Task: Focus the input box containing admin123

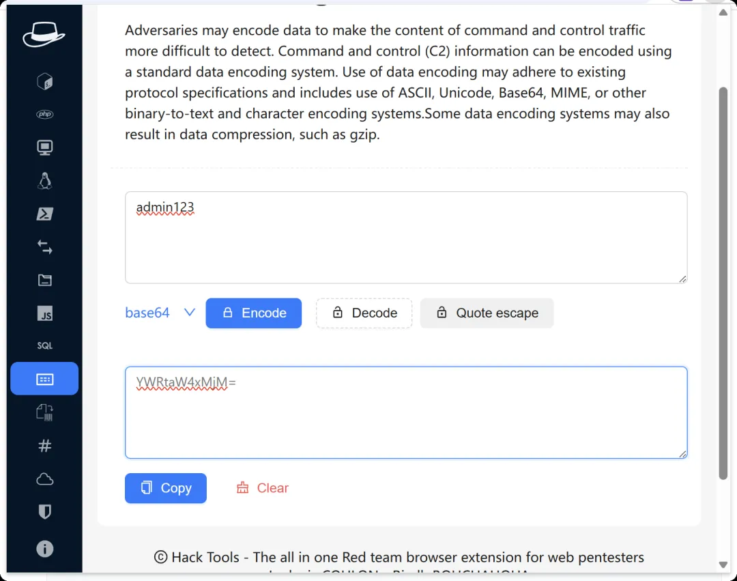Action: pyautogui.click(x=406, y=238)
